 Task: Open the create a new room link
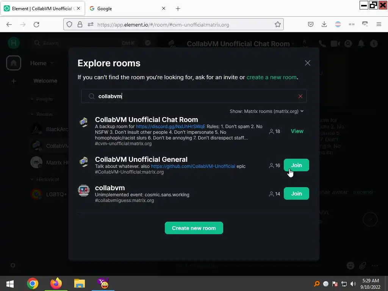271,77
